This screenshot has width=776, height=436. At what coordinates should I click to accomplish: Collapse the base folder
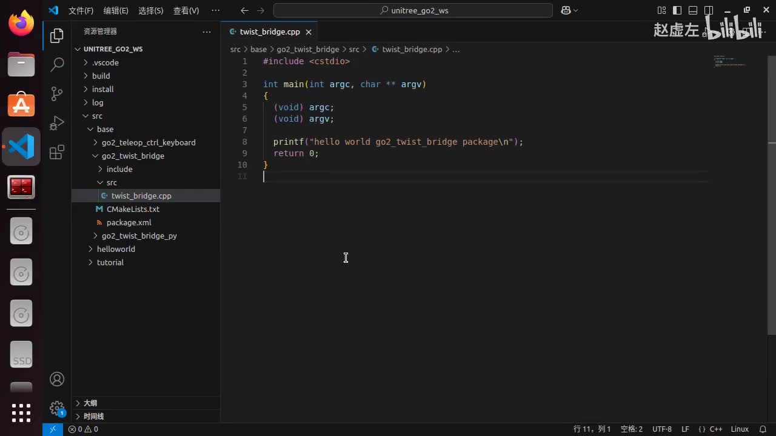coord(145,129)
